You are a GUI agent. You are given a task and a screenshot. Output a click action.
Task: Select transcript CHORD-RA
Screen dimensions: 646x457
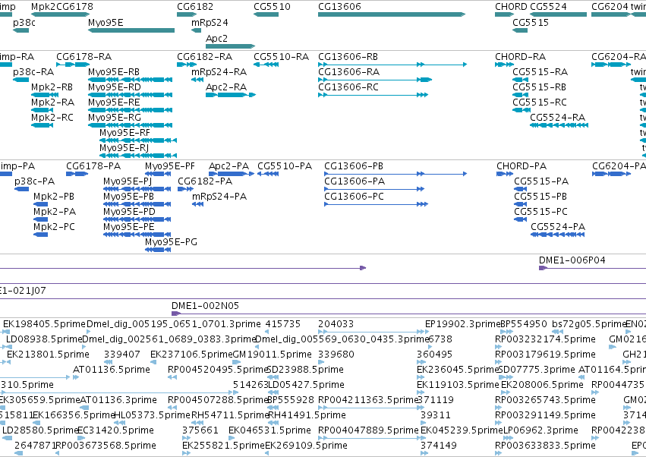coord(520,57)
